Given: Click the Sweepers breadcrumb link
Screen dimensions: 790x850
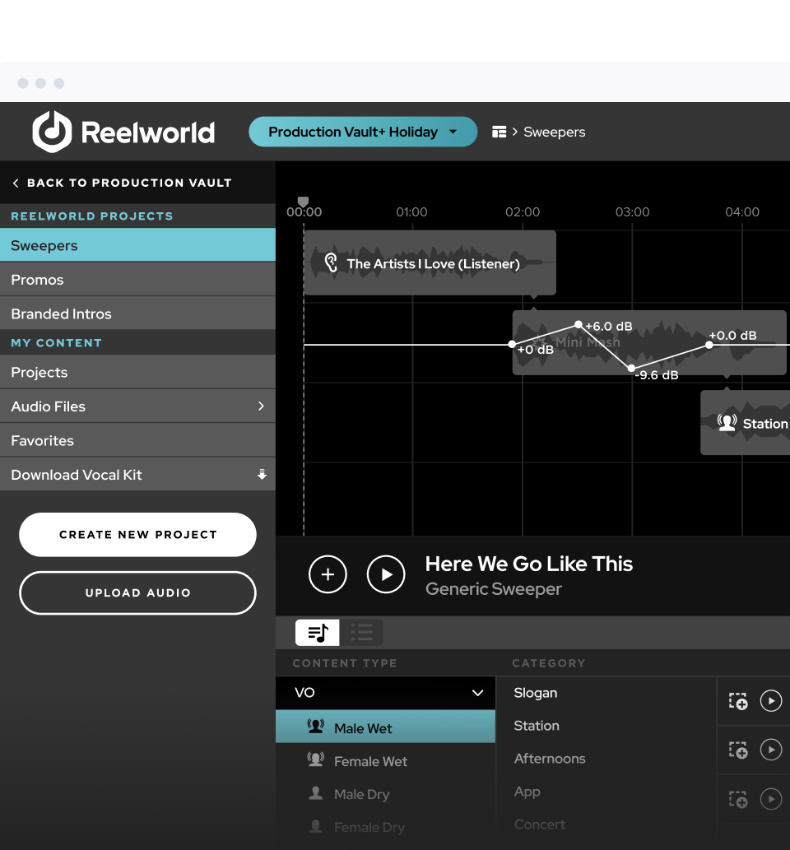Looking at the screenshot, I should pyautogui.click(x=554, y=132).
